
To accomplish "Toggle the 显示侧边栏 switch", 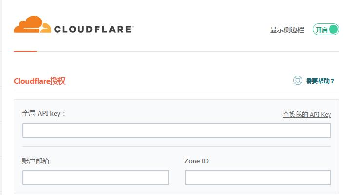I will pyautogui.click(x=326, y=30).
